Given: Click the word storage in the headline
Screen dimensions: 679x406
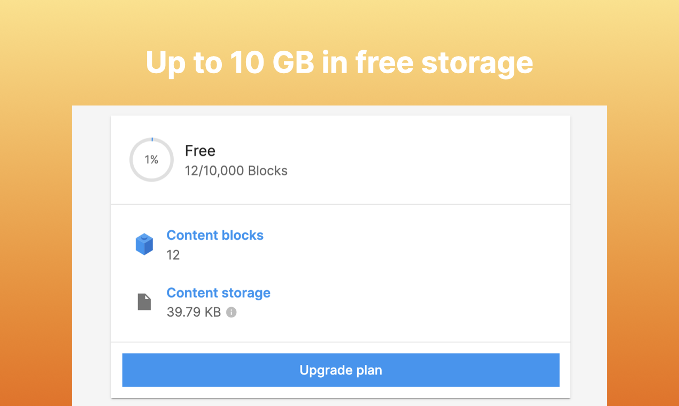Looking at the screenshot, I should [x=477, y=63].
